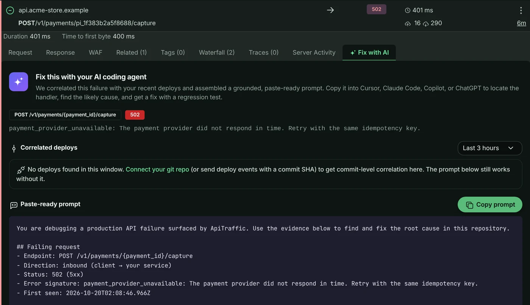The height and width of the screenshot is (305, 530).
Task: Open the Server Activity tab
Action: pyautogui.click(x=314, y=53)
